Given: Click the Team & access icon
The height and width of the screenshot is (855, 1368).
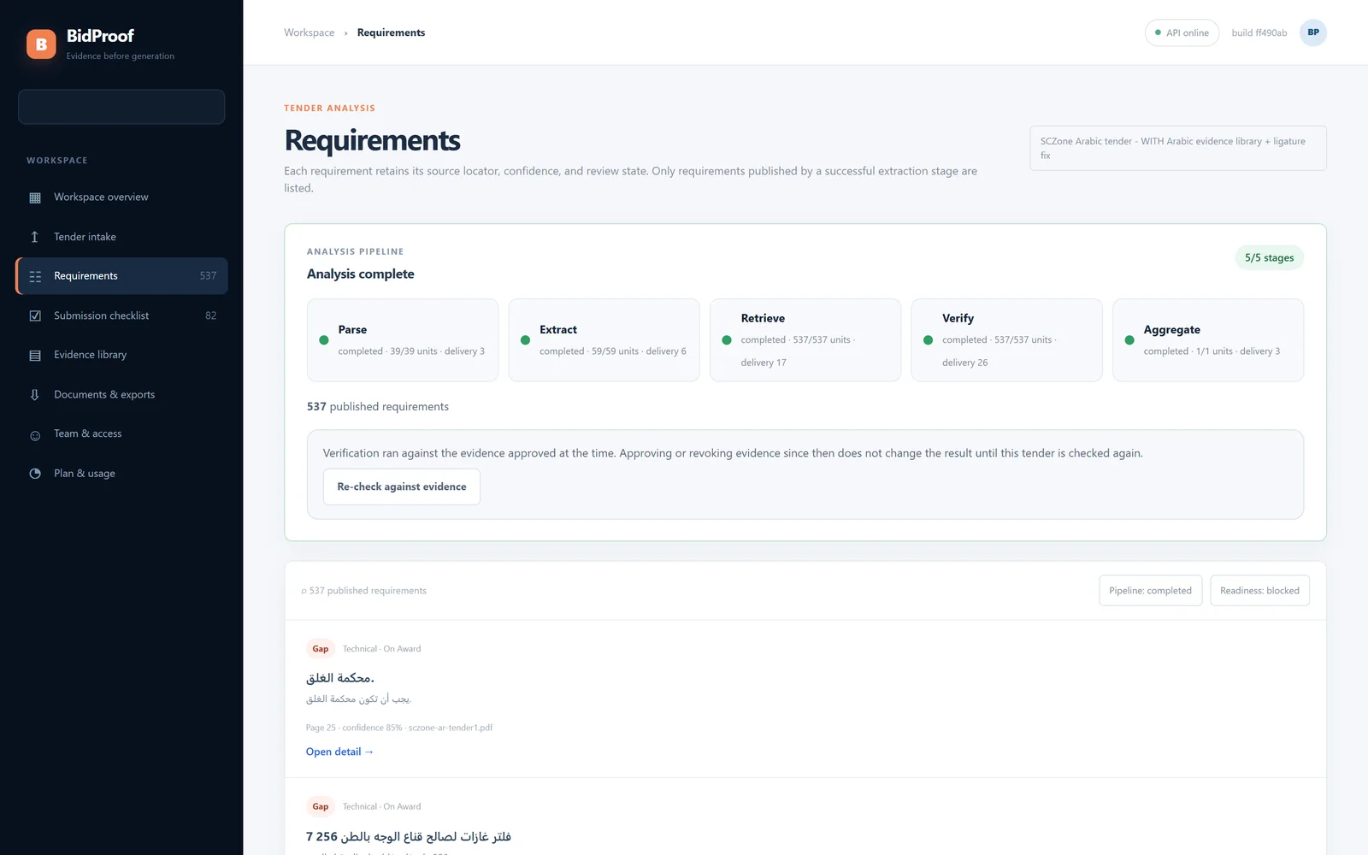Looking at the screenshot, I should coord(35,434).
